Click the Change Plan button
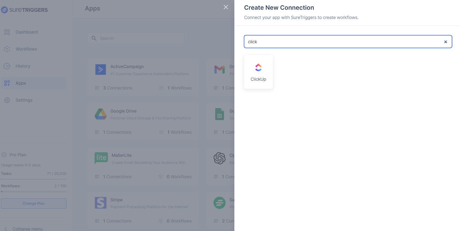Viewport: 460px width, 231px height. coord(34,203)
